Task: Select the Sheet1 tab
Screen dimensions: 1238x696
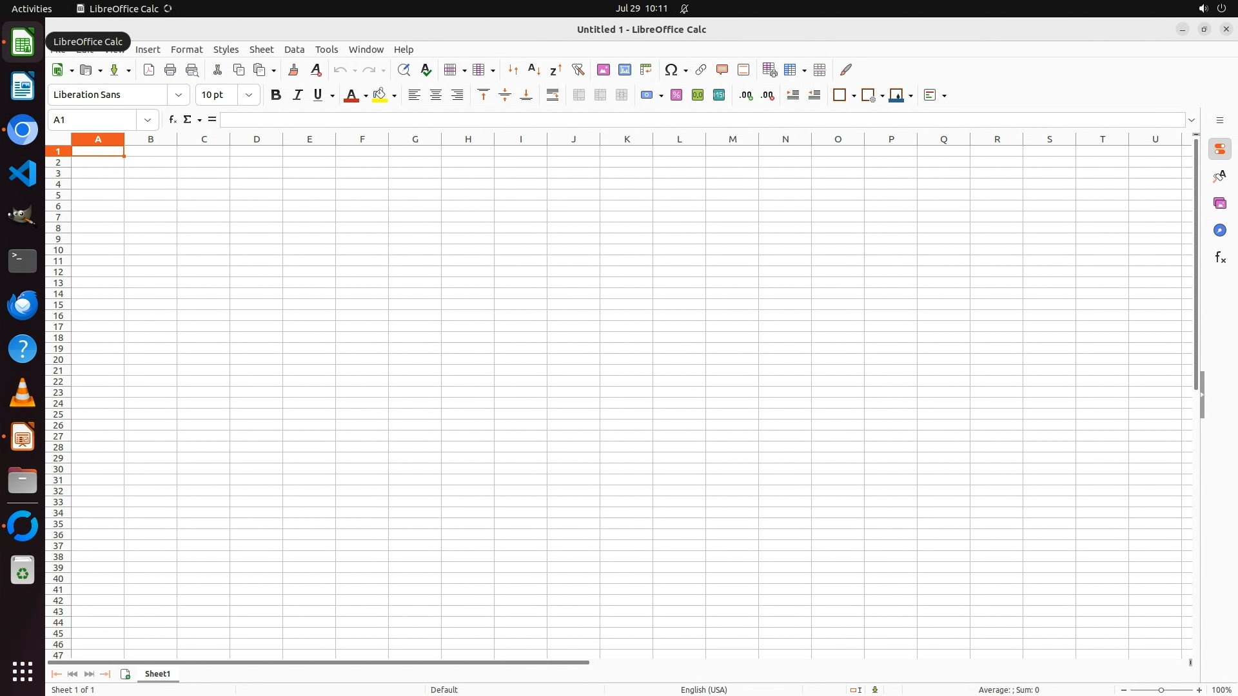Action: [158, 673]
